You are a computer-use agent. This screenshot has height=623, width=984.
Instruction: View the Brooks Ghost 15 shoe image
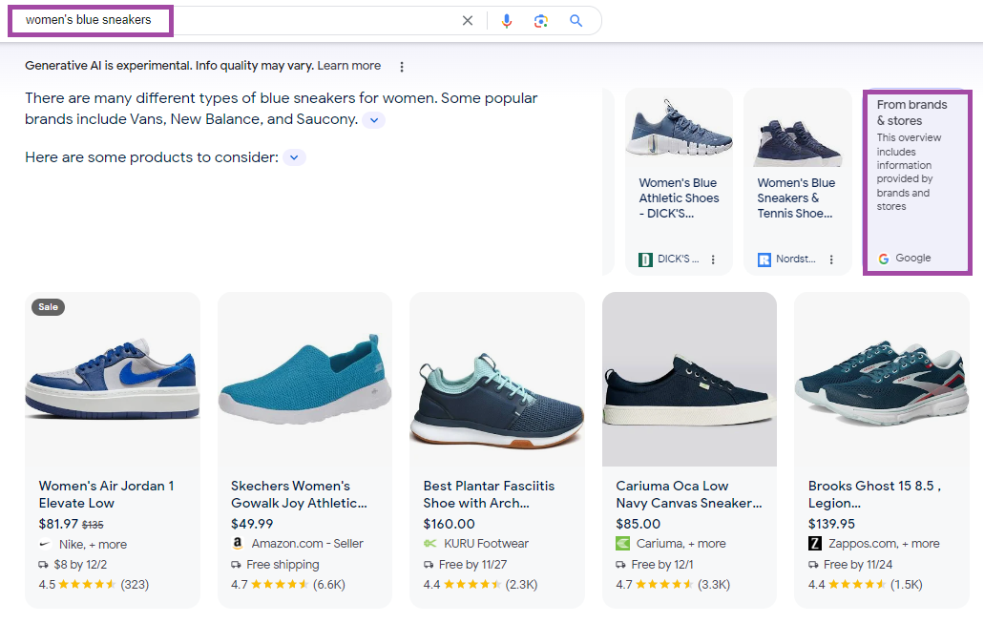coord(882,379)
